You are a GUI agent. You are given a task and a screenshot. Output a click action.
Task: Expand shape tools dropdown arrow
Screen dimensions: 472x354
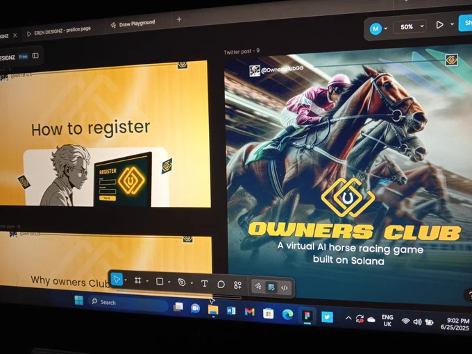click(169, 282)
